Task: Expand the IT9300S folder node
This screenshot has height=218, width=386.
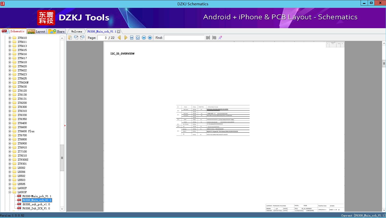Action: pos(10,160)
